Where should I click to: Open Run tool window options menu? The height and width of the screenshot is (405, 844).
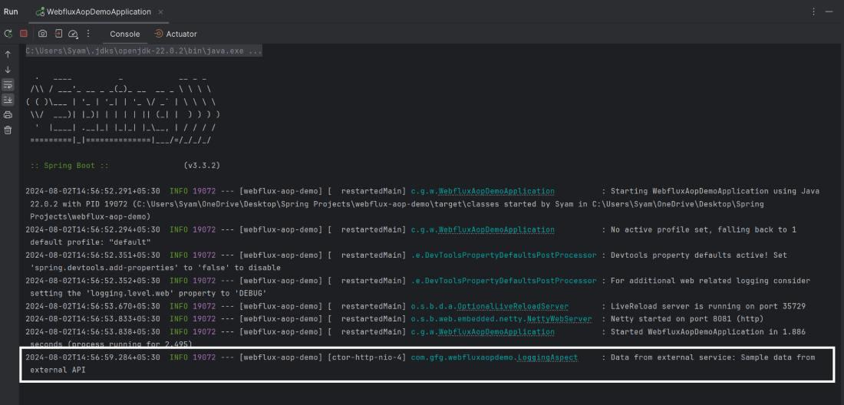point(813,12)
